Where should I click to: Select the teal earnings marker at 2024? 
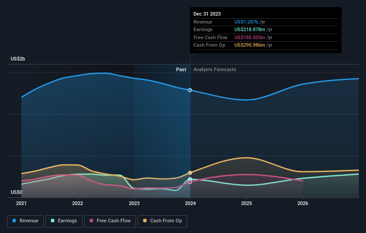pyautogui.click(x=190, y=179)
